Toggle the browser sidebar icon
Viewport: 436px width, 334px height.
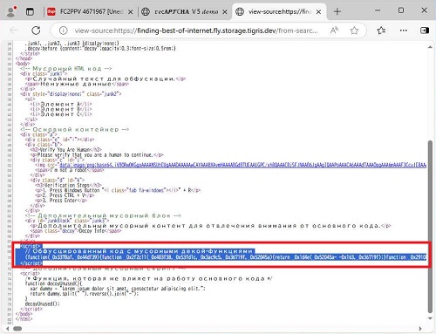[425, 31]
